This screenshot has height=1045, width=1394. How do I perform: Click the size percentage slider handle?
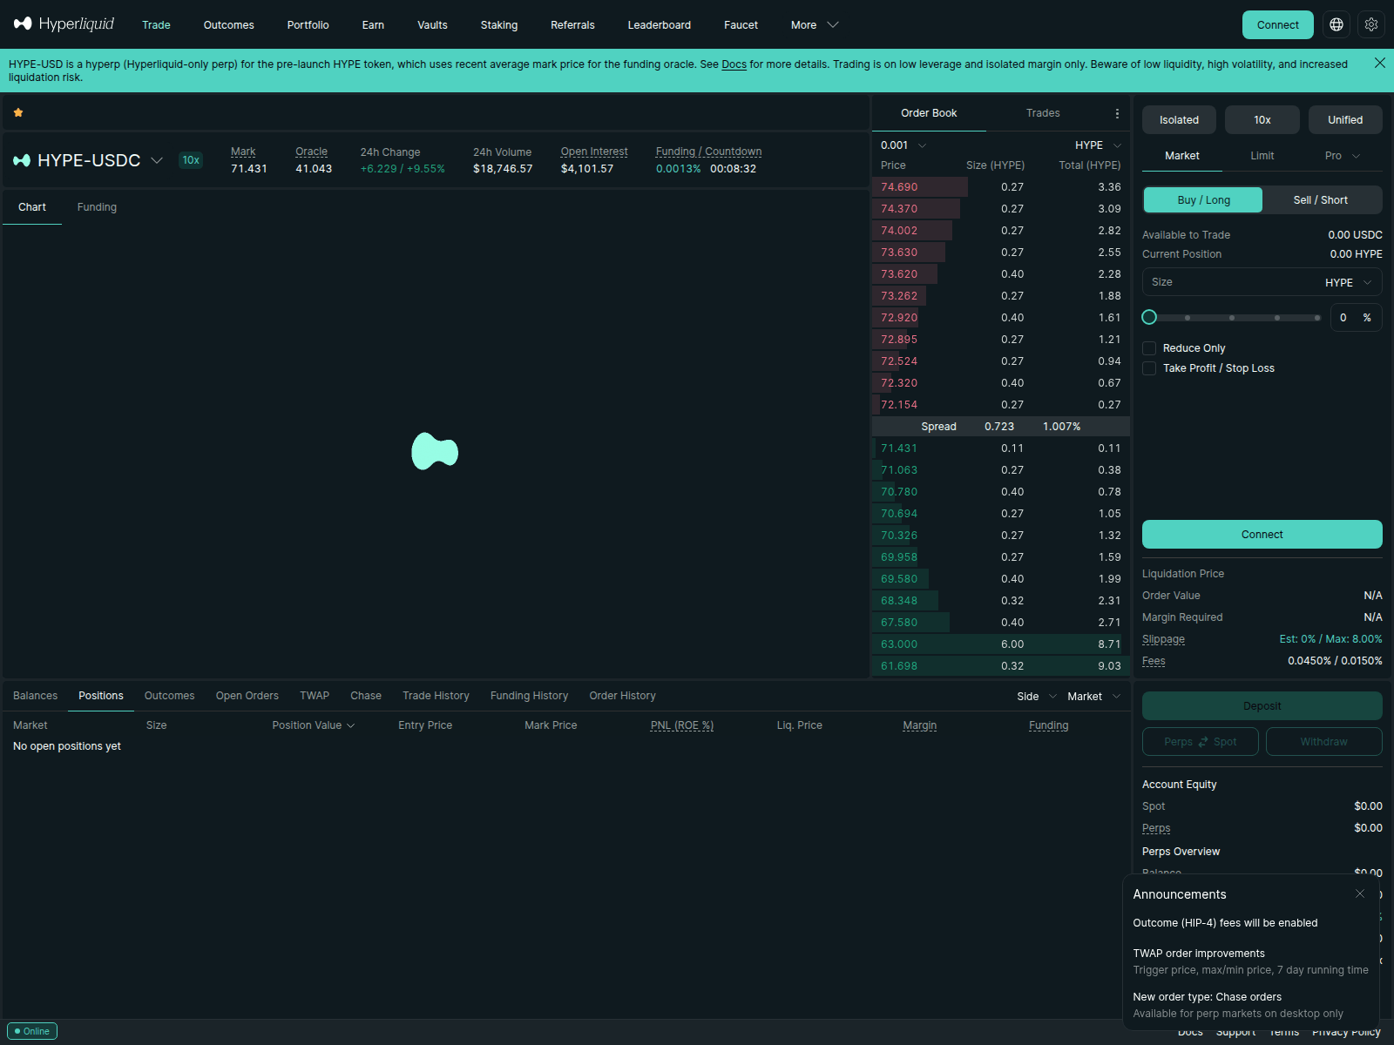pos(1149,317)
